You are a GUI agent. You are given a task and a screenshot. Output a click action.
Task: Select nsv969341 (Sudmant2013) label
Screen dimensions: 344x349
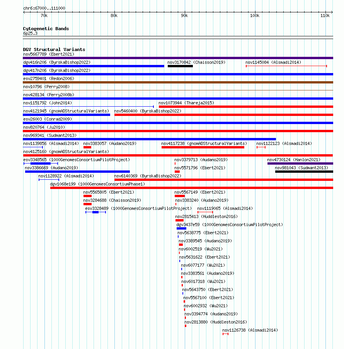click(49, 136)
